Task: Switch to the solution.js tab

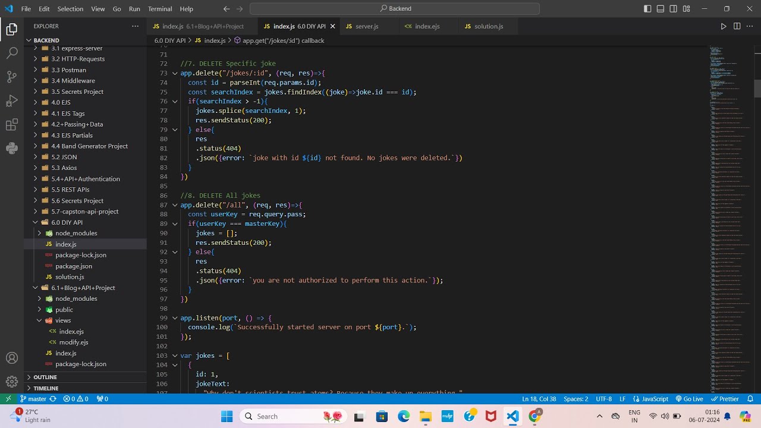Action: tap(488, 26)
